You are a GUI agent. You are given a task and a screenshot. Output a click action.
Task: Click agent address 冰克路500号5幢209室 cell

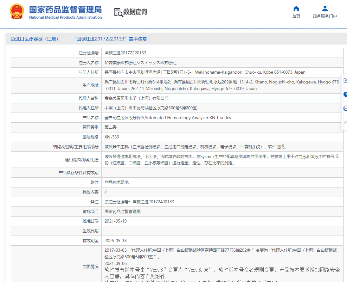tap(222, 108)
